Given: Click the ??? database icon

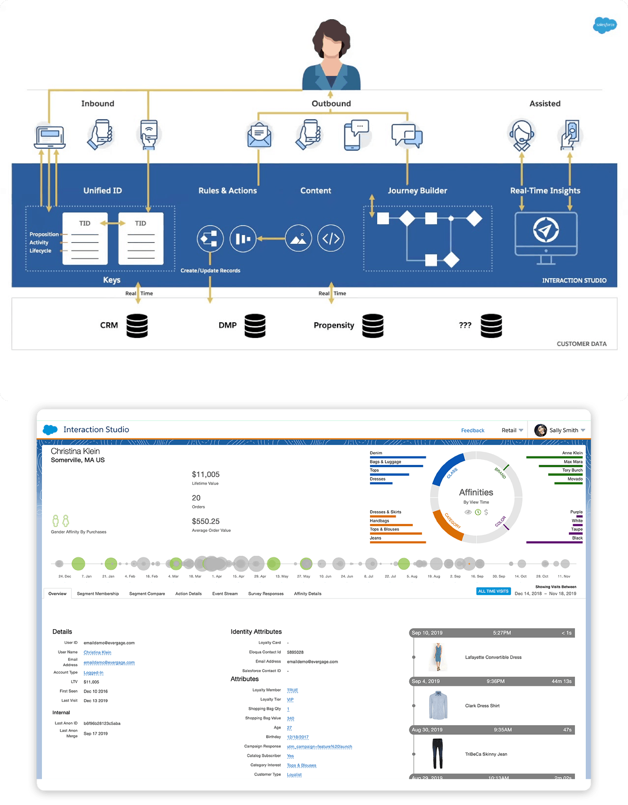Looking at the screenshot, I should click(491, 326).
